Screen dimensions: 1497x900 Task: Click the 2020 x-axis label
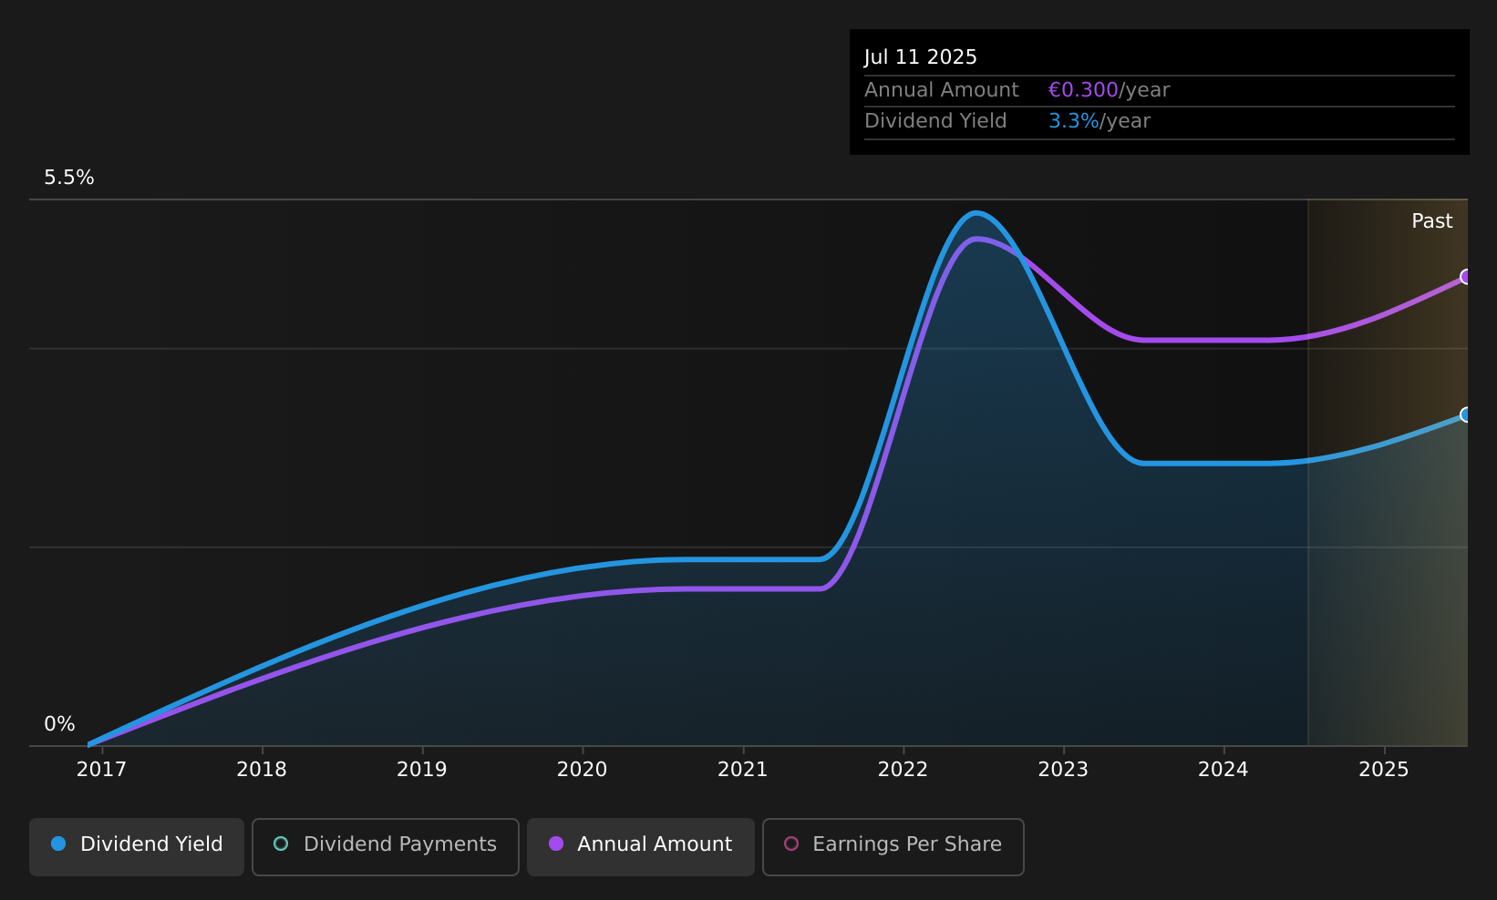coord(582,770)
